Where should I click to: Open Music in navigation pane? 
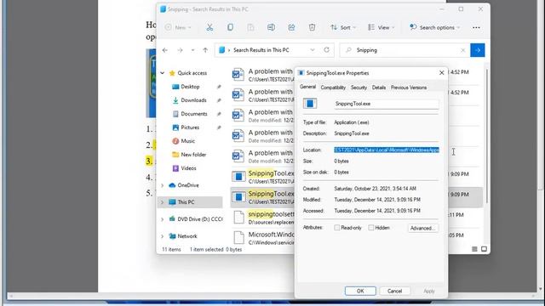click(187, 141)
